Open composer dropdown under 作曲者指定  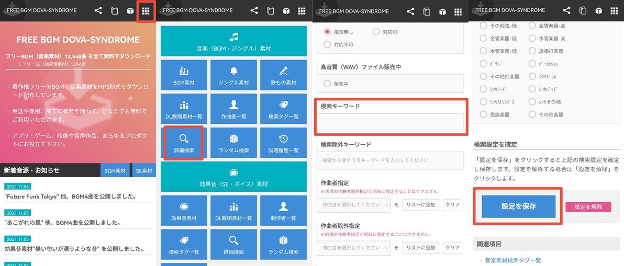[x=353, y=205]
